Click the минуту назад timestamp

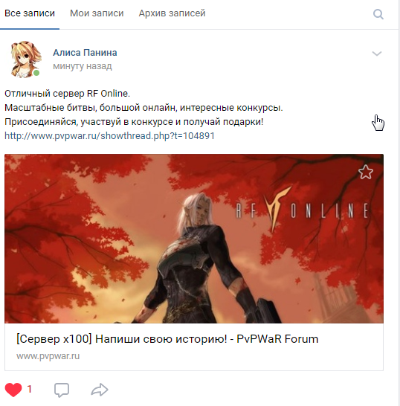[x=83, y=66]
